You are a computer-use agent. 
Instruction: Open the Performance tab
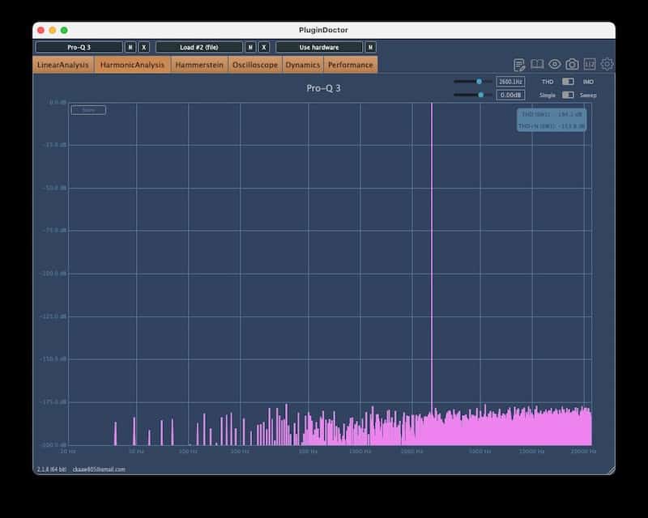(351, 65)
